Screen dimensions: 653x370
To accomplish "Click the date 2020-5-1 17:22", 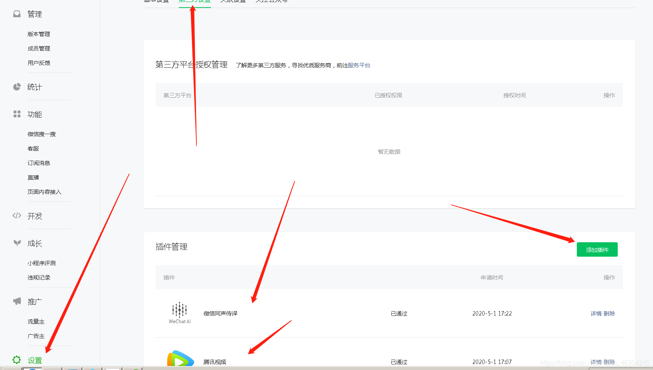I will [492, 314].
